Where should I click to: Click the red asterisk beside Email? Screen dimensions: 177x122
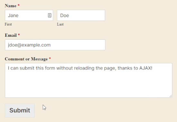point(19,34)
